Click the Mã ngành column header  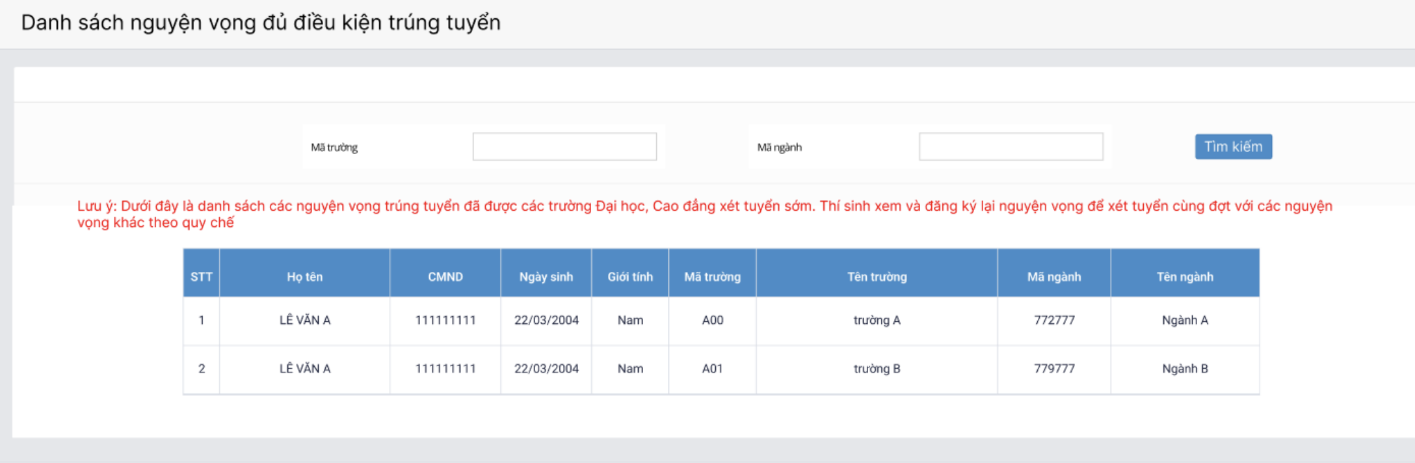[1053, 277]
